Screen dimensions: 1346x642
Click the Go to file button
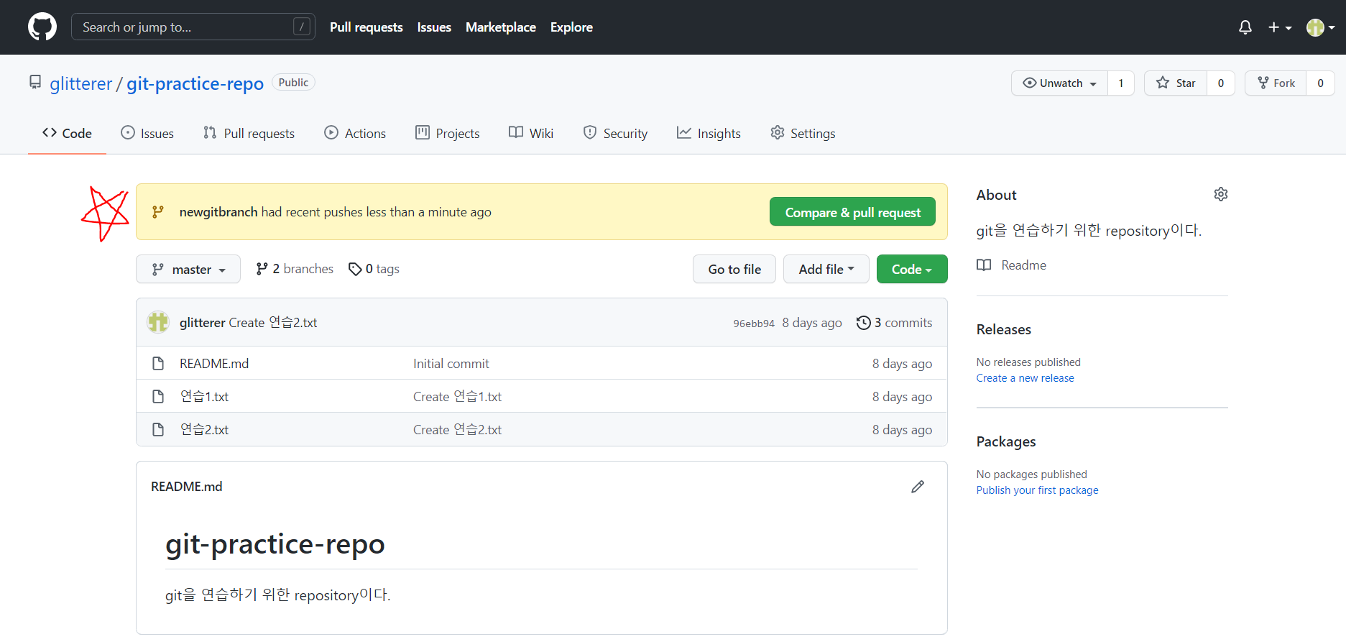click(734, 269)
